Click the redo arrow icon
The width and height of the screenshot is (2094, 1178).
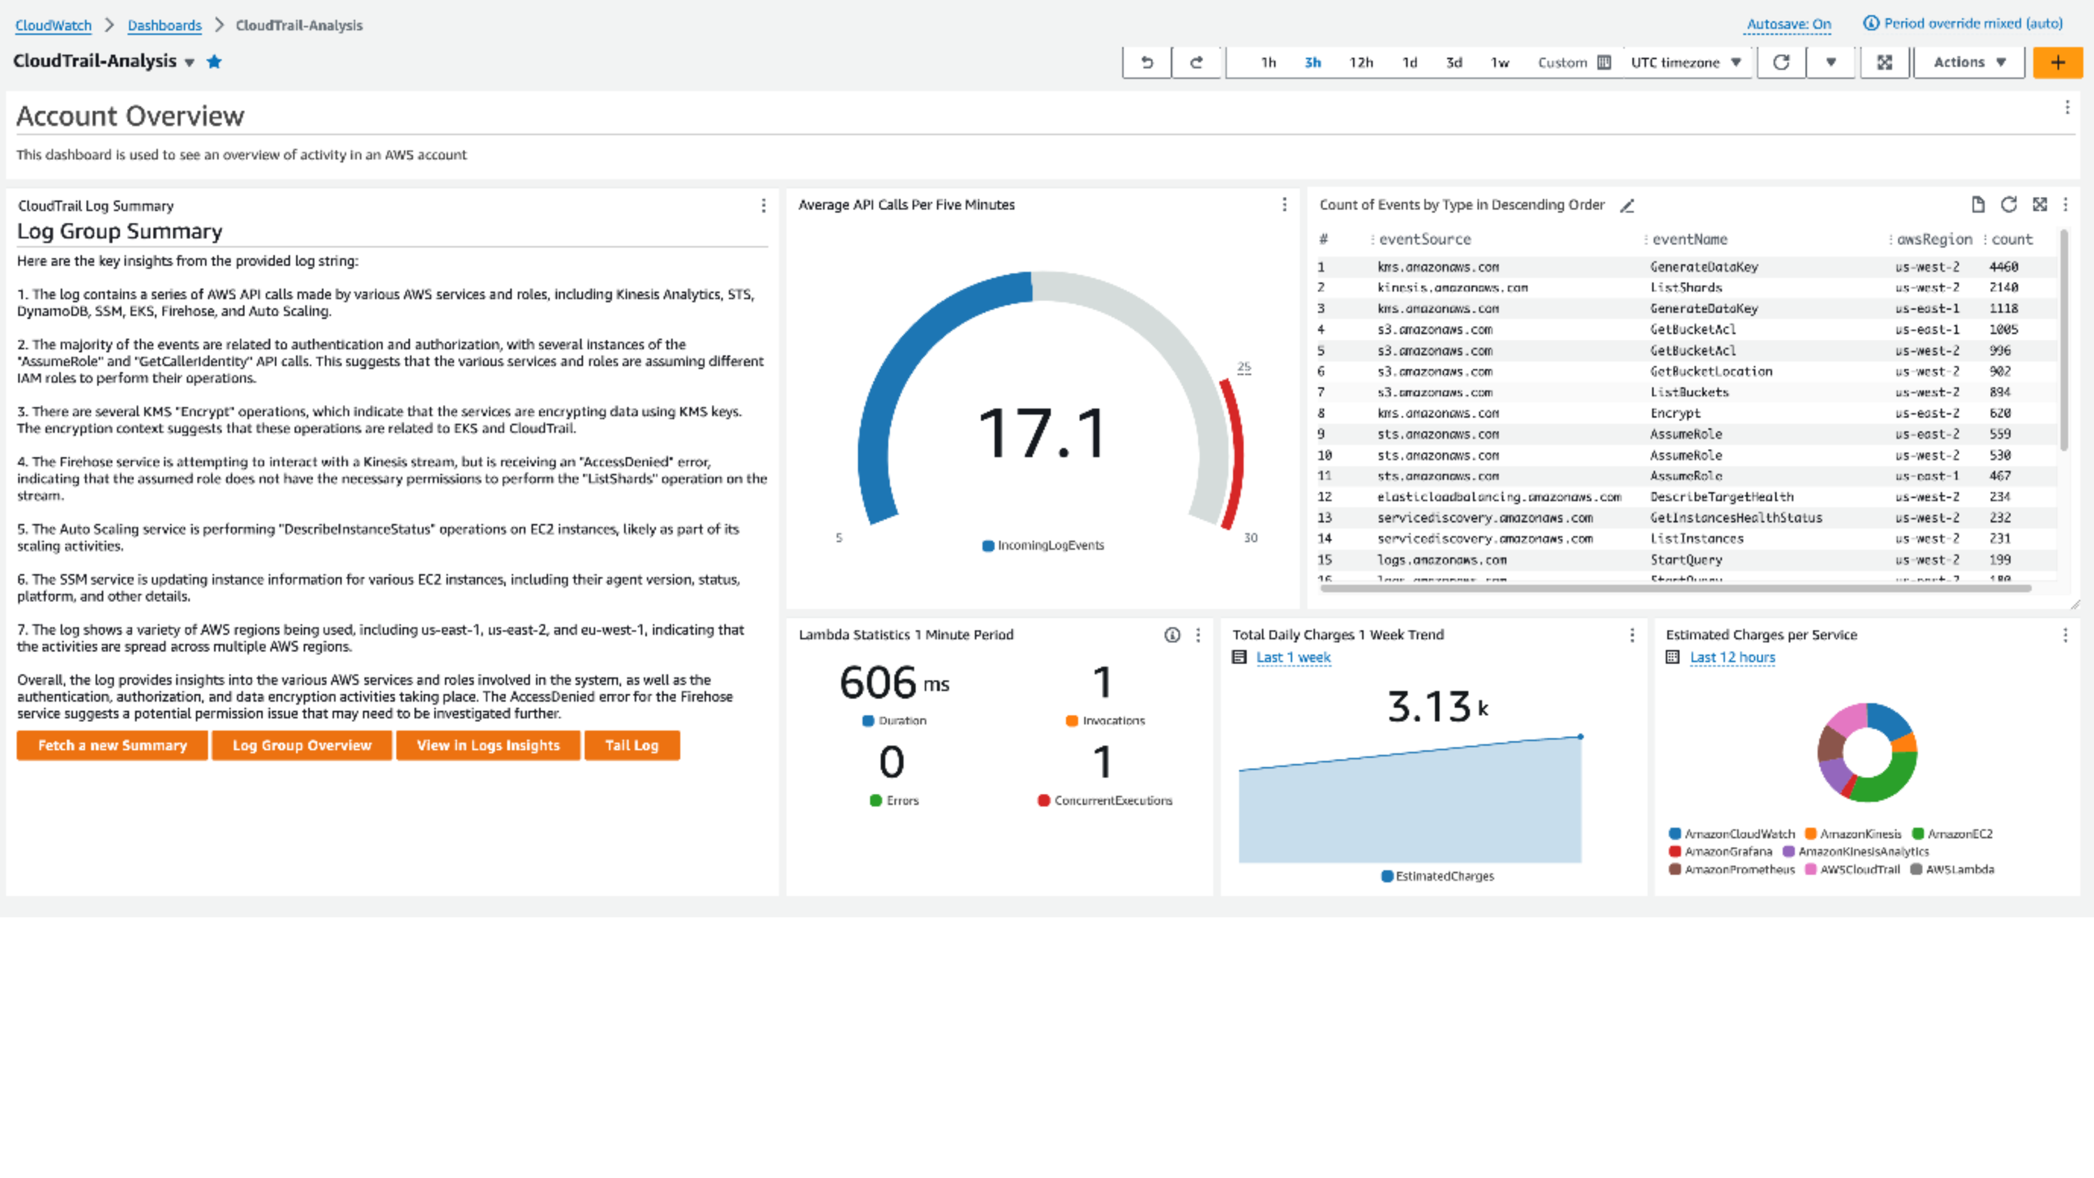click(1197, 63)
